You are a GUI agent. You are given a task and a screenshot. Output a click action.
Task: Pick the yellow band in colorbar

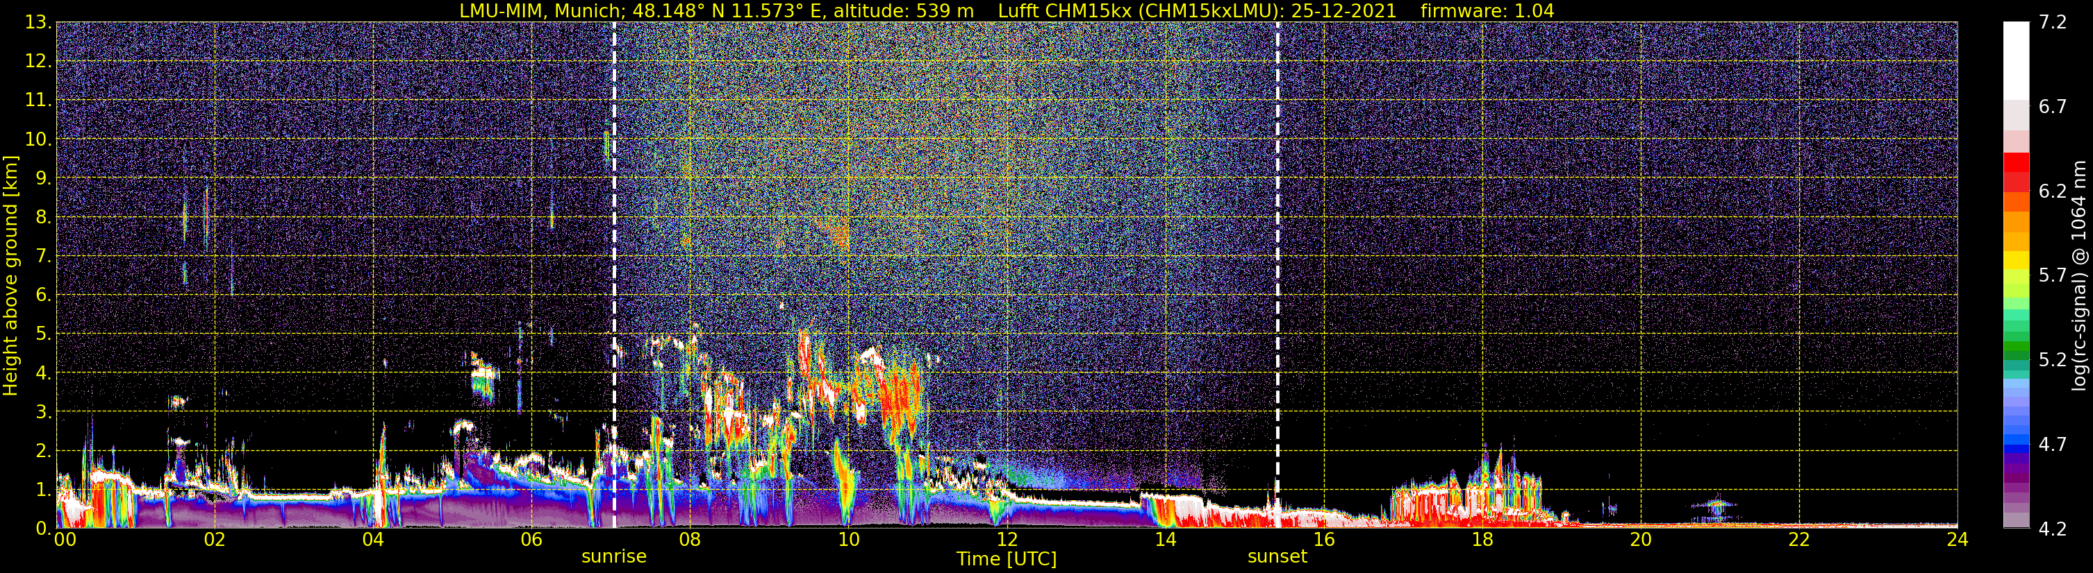tap(2016, 261)
